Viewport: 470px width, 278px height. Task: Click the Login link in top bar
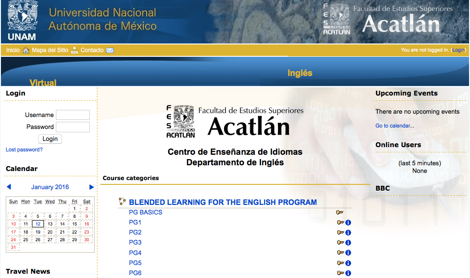(459, 50)
